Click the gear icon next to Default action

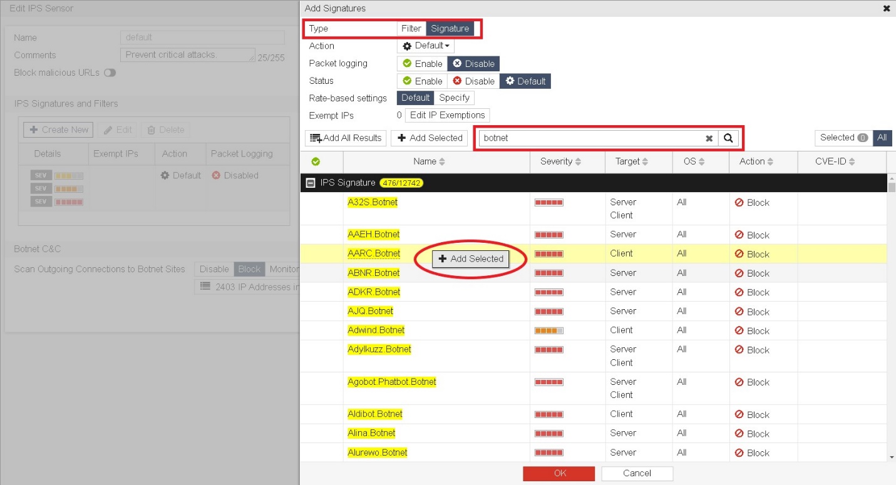pos(410,45)
